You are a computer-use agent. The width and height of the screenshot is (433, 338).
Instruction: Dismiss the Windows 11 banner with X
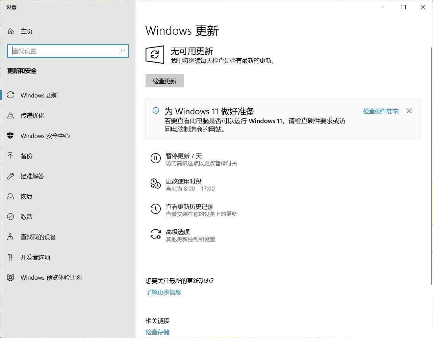409,111
